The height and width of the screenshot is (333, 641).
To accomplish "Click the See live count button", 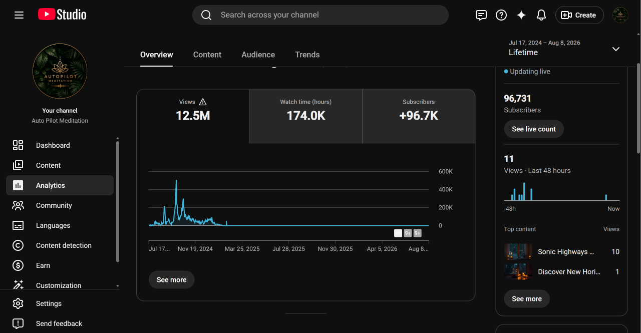I will 534,129.
